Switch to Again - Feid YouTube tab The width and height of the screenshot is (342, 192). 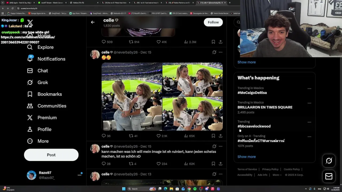point(20,3)
